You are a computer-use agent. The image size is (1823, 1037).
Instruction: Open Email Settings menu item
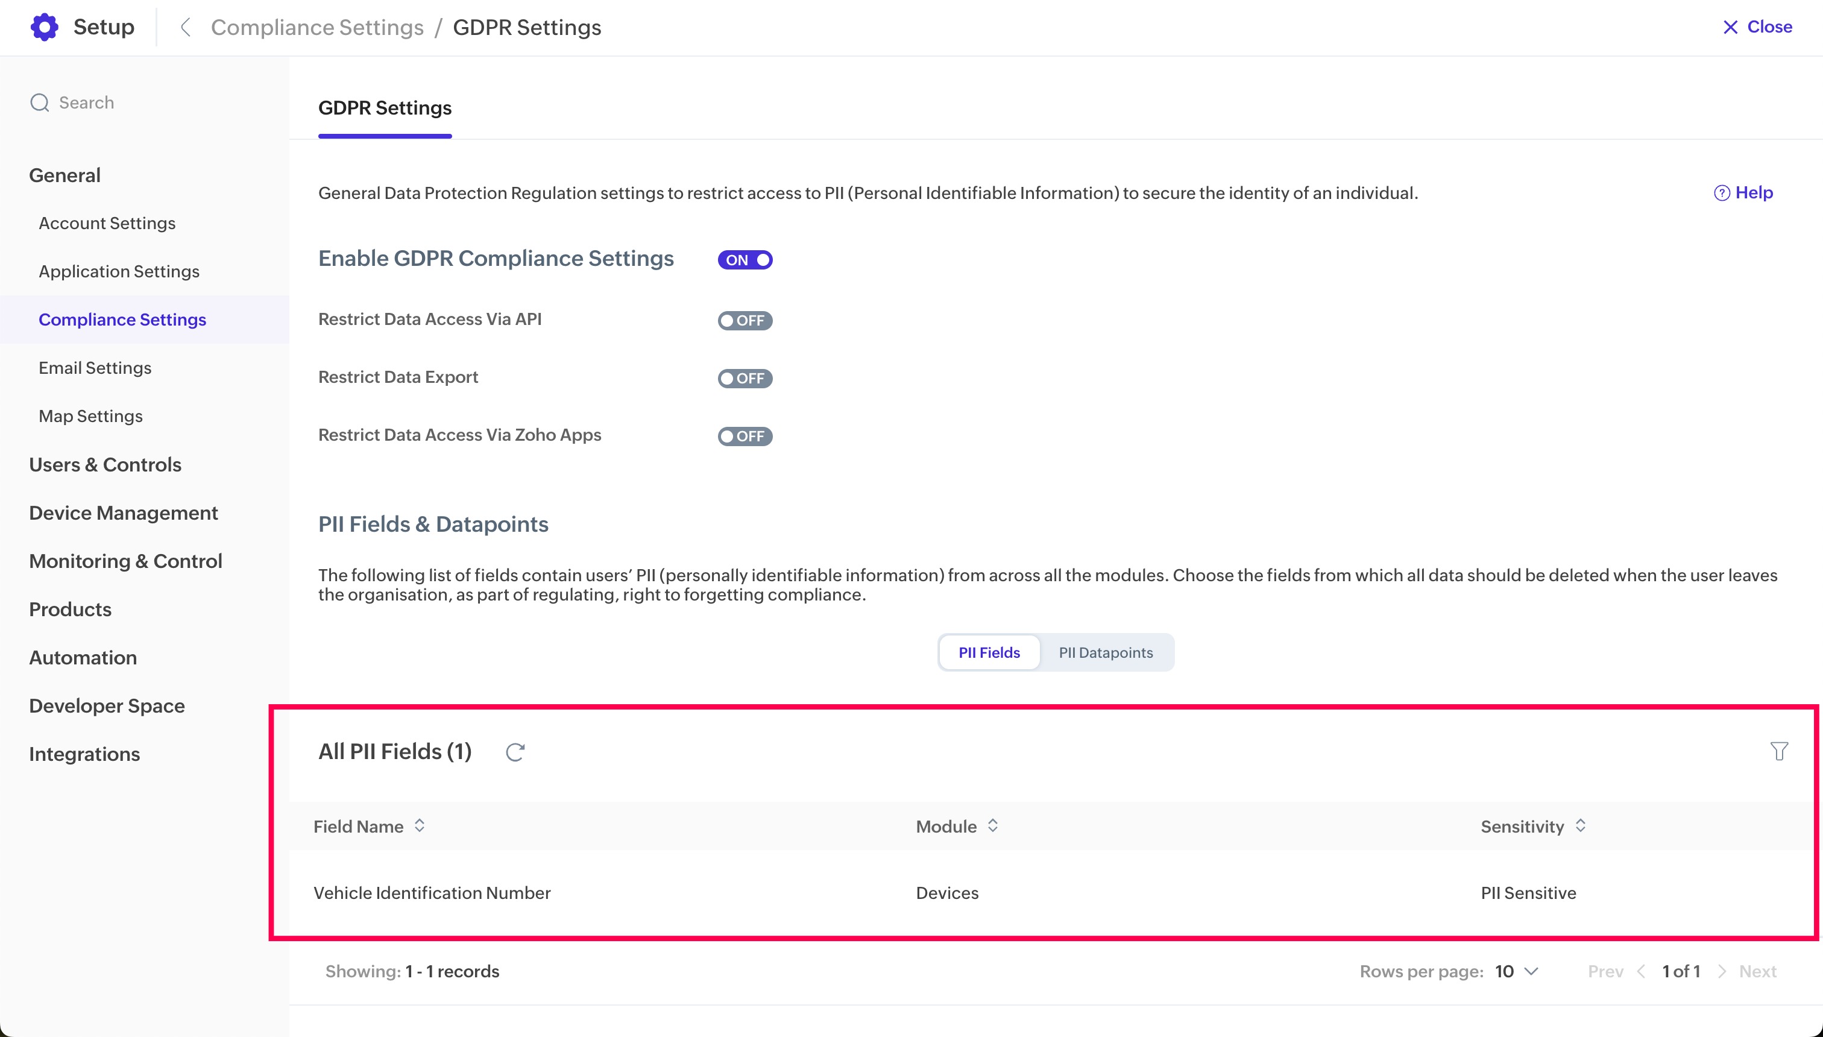pos(95,368)
